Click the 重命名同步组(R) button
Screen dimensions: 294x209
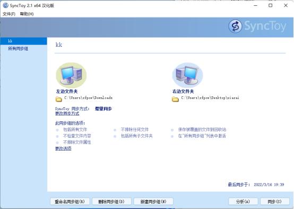pos(70,202)
